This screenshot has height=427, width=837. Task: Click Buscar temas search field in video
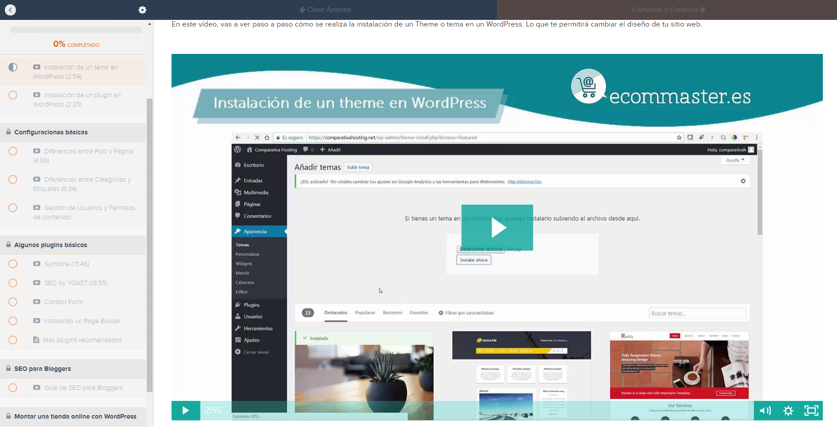tap(697, 313)
